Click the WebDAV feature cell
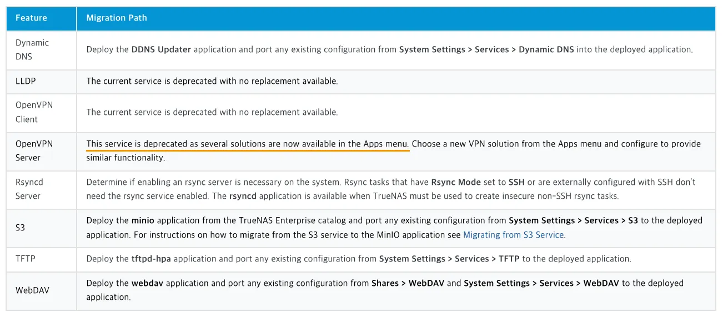The width and height of the screenshot is (723, 317). pyautogui.click(x=32, y=290)
